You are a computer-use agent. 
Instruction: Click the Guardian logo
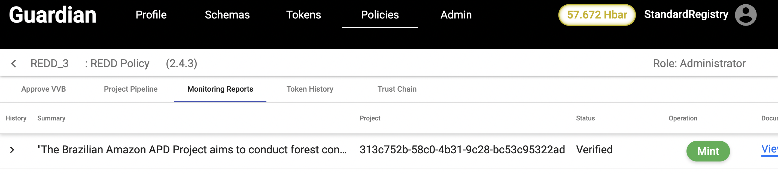53,15
